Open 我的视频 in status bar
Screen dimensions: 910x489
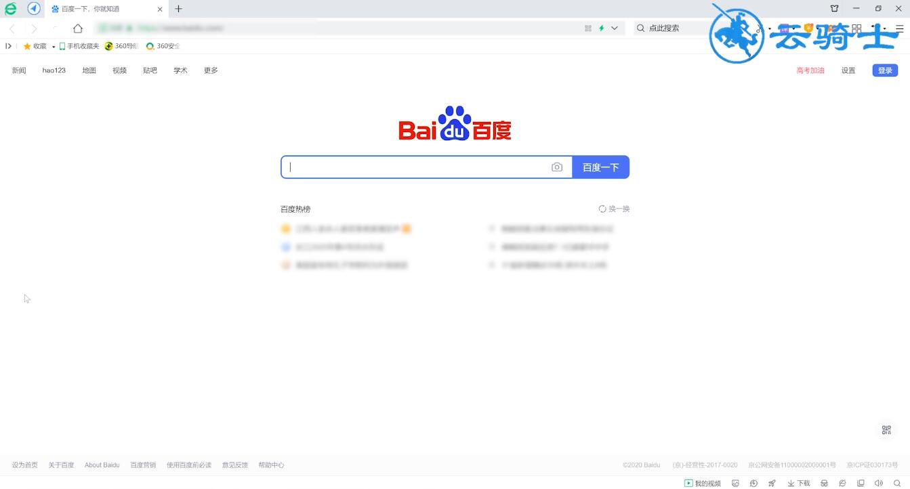(703, 483)
